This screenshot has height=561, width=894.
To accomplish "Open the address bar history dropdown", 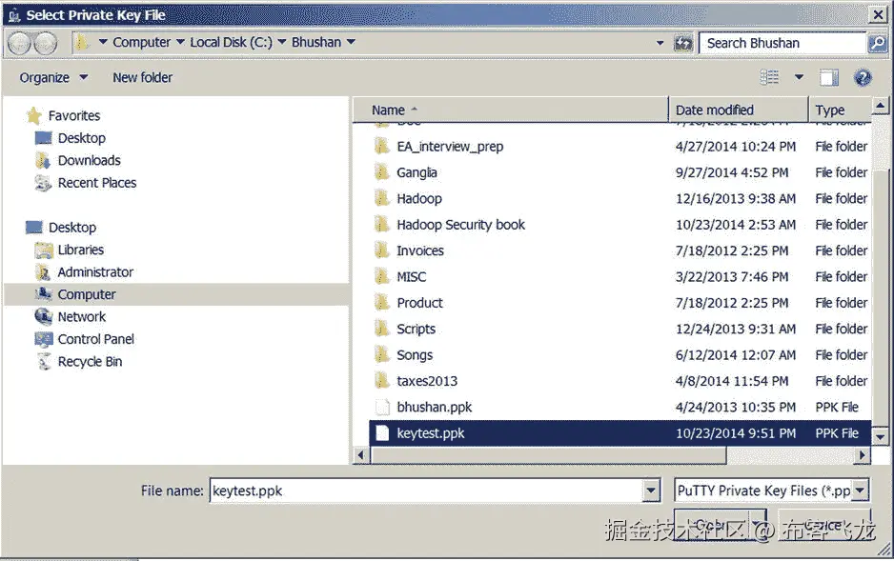I will [660, 43].
